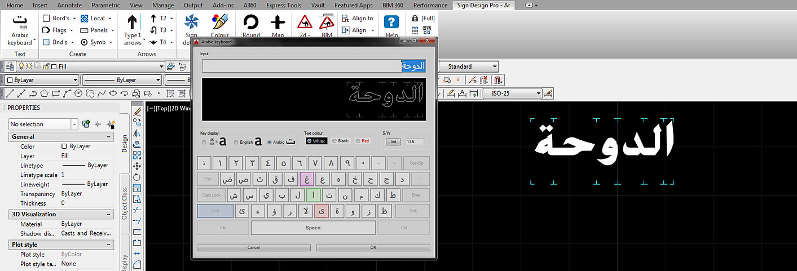Open the No selection dropdown
Screen dimensions: 797x271
pyautogui.click(x=74, y=124)
